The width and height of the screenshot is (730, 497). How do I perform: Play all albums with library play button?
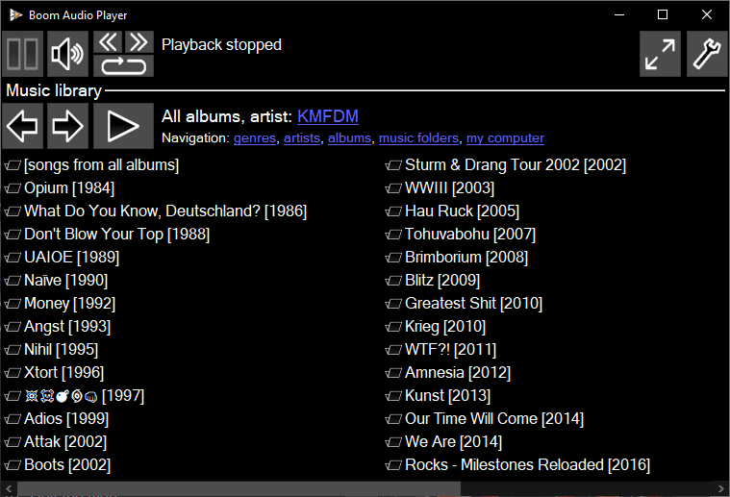pos(123,126)
